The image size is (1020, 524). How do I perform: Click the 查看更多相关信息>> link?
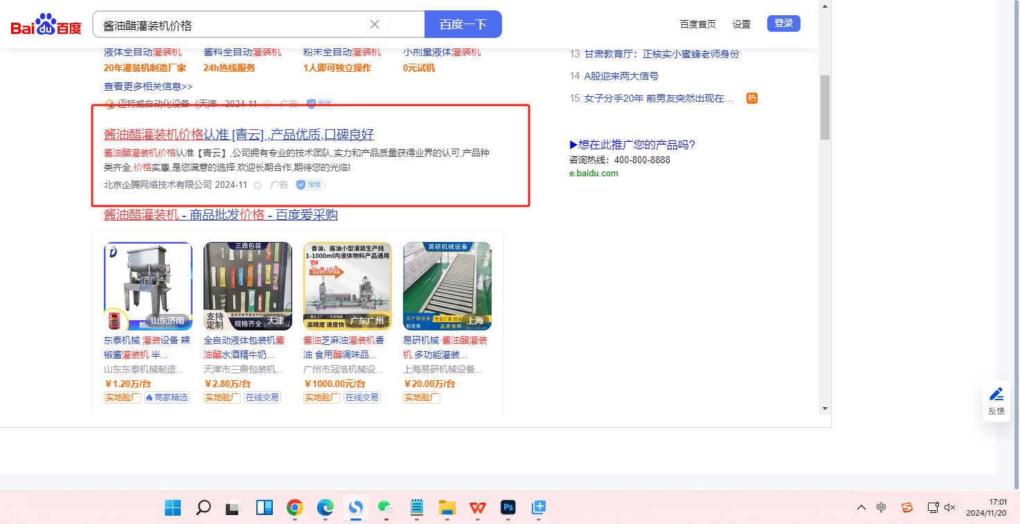pos(148,86)
